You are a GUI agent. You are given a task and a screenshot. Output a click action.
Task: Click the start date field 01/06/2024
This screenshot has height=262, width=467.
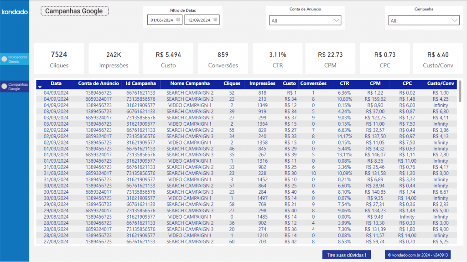(x=162, y=20)
